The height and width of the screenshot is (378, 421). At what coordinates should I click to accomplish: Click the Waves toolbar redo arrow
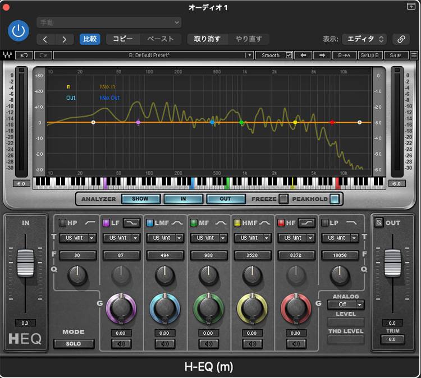43,56
